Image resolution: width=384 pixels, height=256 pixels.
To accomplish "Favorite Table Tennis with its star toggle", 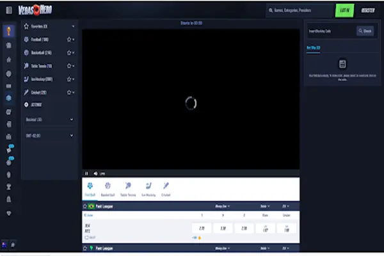I will (x=69, y=66).
